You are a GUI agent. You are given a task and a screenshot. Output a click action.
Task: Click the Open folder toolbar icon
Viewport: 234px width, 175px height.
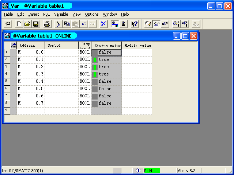pyautogui.click(x=27, y=24)
